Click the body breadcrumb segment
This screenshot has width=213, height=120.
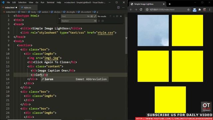[34, 12]
